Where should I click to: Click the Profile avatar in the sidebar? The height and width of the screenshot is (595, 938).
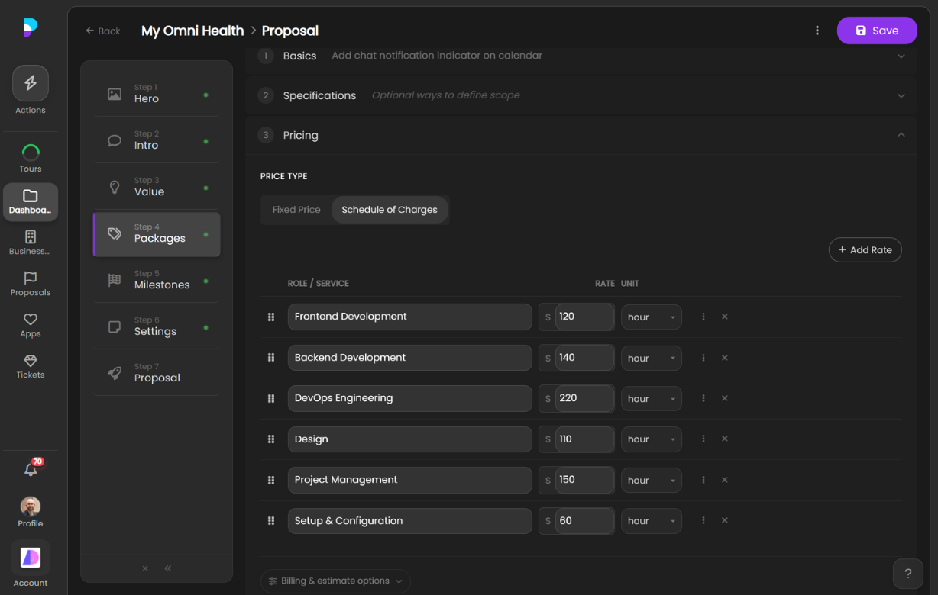point(31,505)
